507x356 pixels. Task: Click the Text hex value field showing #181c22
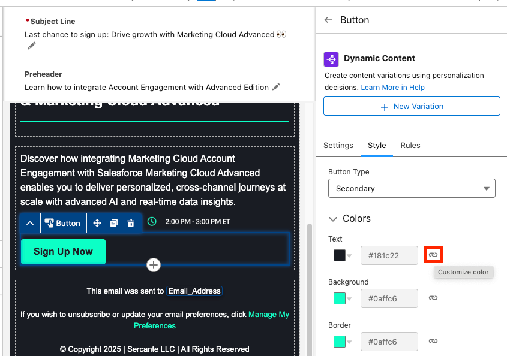coord(389,255)
